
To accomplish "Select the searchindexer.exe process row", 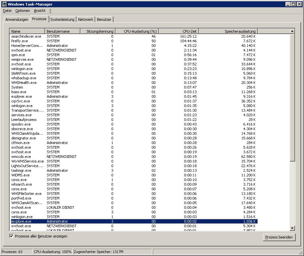I will click(134, 36).
